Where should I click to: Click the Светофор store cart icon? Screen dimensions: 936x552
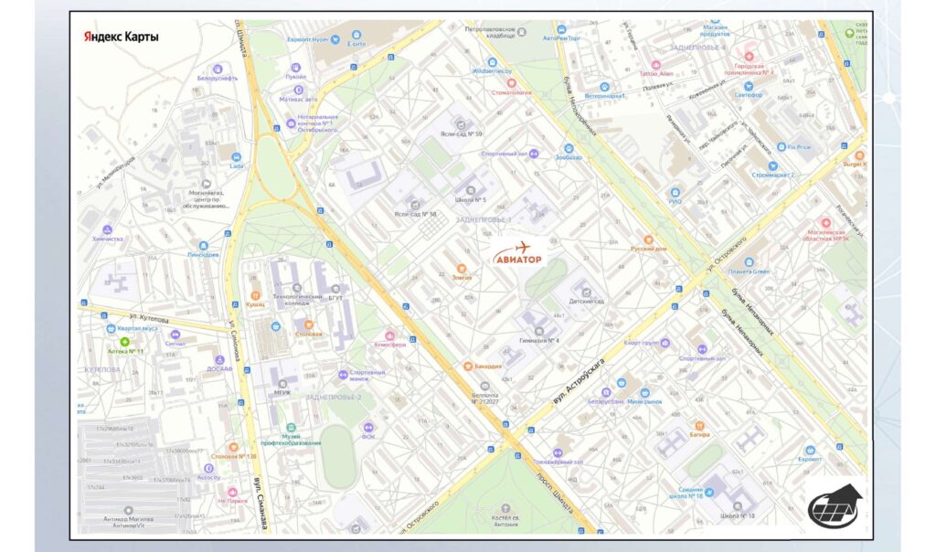click(749, 87)
